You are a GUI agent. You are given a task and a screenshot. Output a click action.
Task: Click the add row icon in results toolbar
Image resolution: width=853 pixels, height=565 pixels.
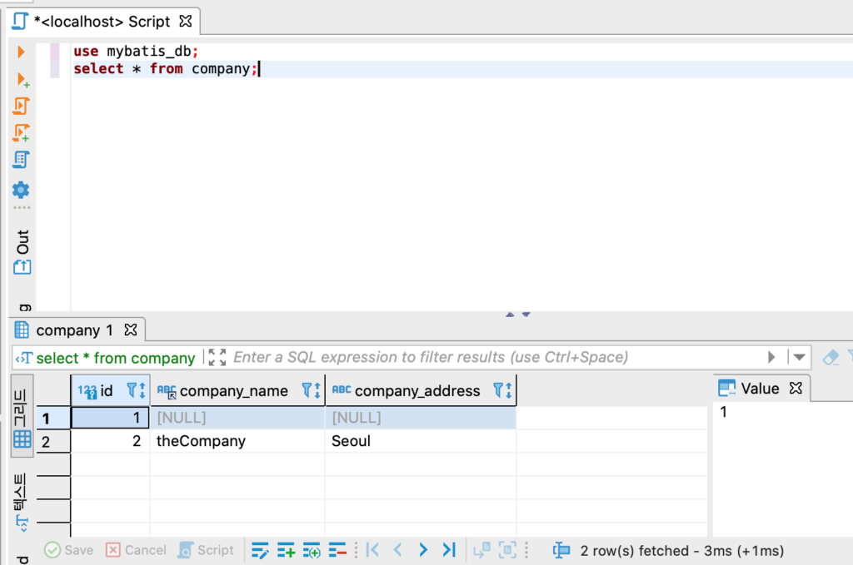pos(286,550)
